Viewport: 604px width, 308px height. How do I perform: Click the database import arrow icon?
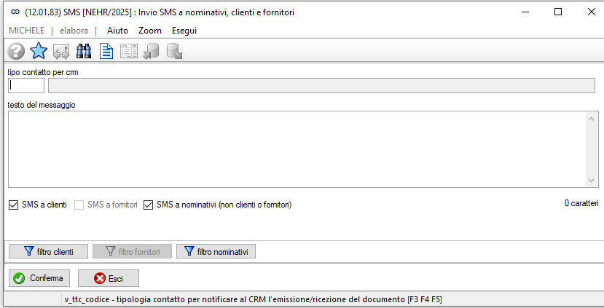click(151, 51)
